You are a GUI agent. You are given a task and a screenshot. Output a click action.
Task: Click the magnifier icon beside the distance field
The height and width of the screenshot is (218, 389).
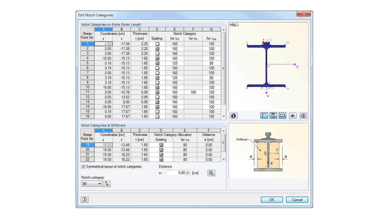(211, 173)
